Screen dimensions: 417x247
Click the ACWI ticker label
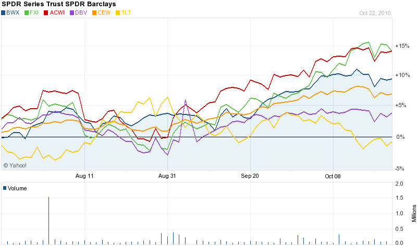click(57, 12)
